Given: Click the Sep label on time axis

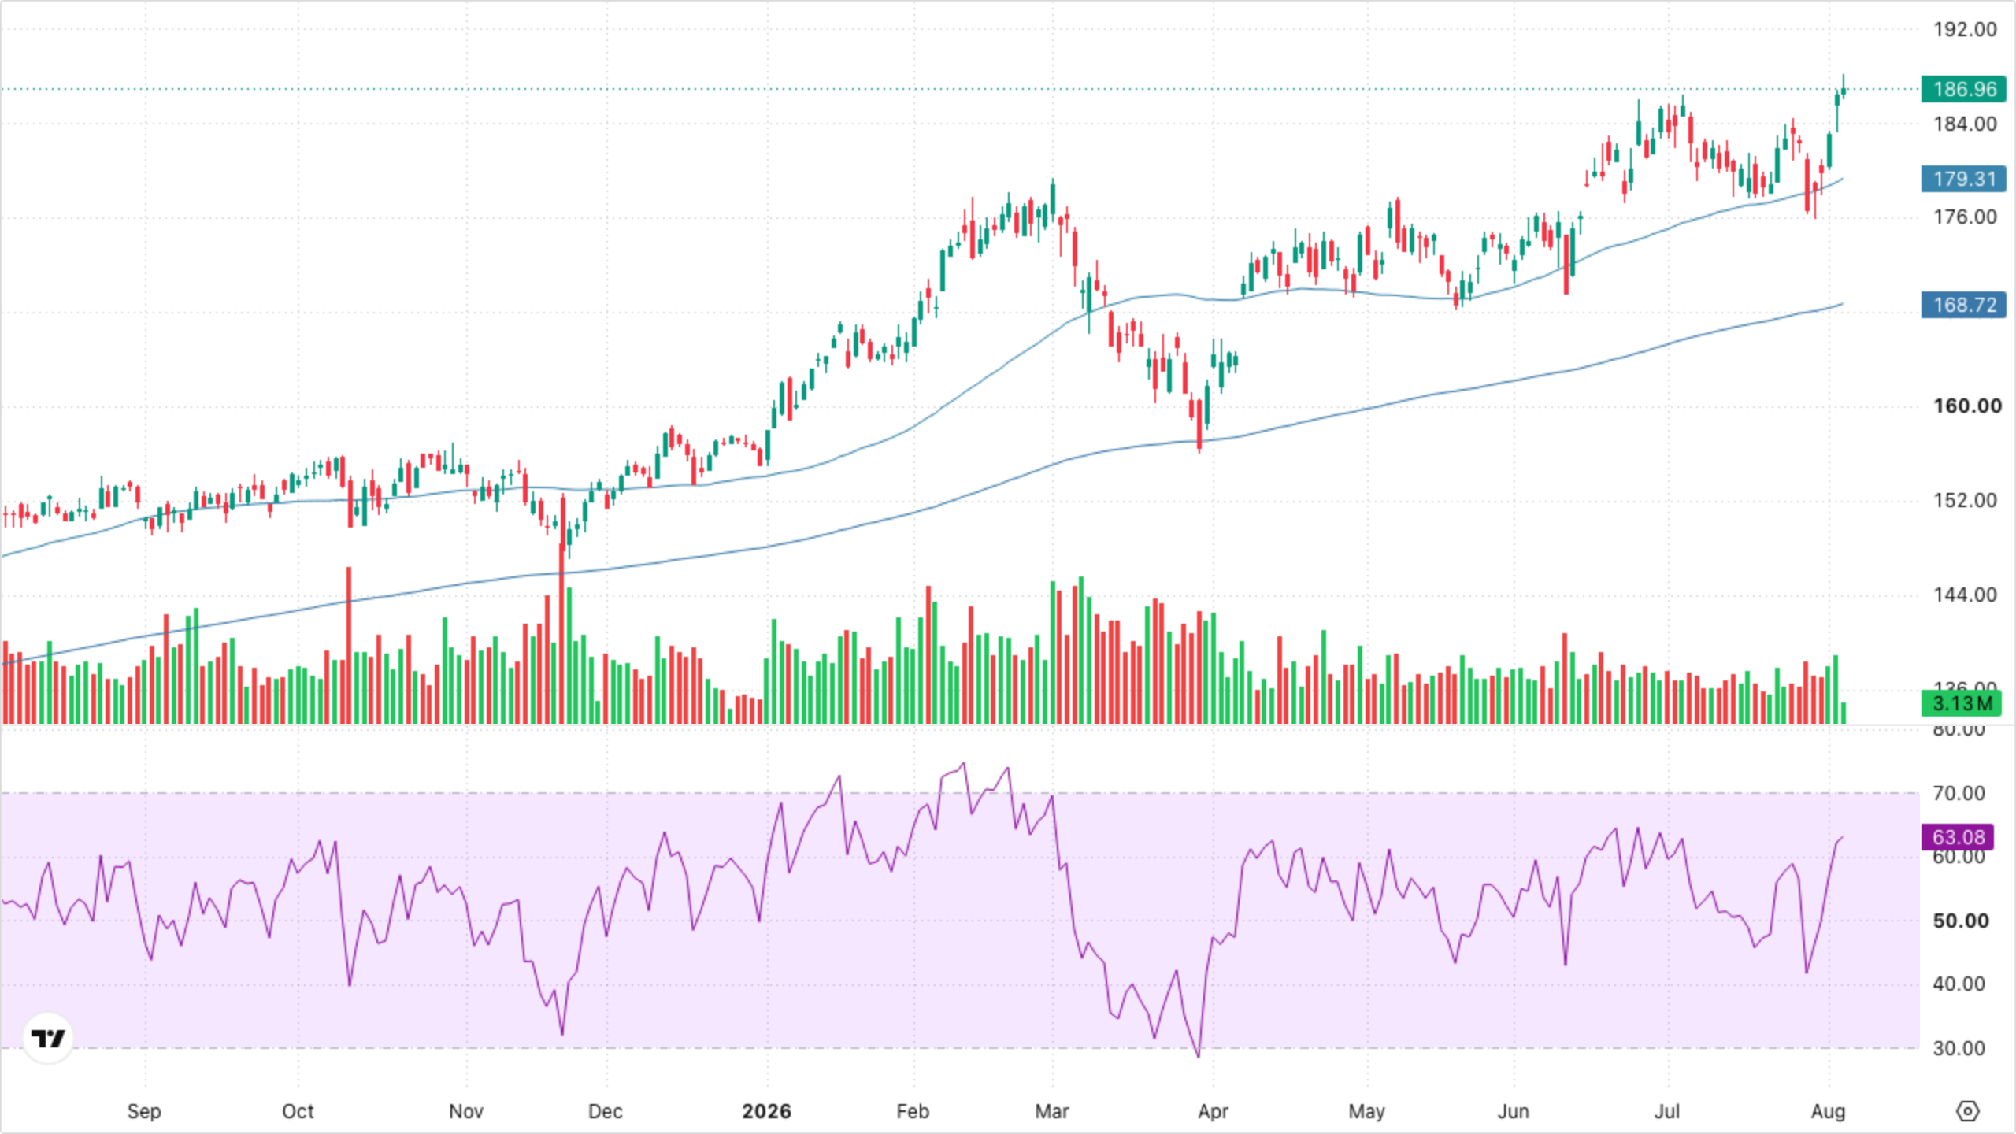Looking at the screenshot, I should tap(144, 1112).
